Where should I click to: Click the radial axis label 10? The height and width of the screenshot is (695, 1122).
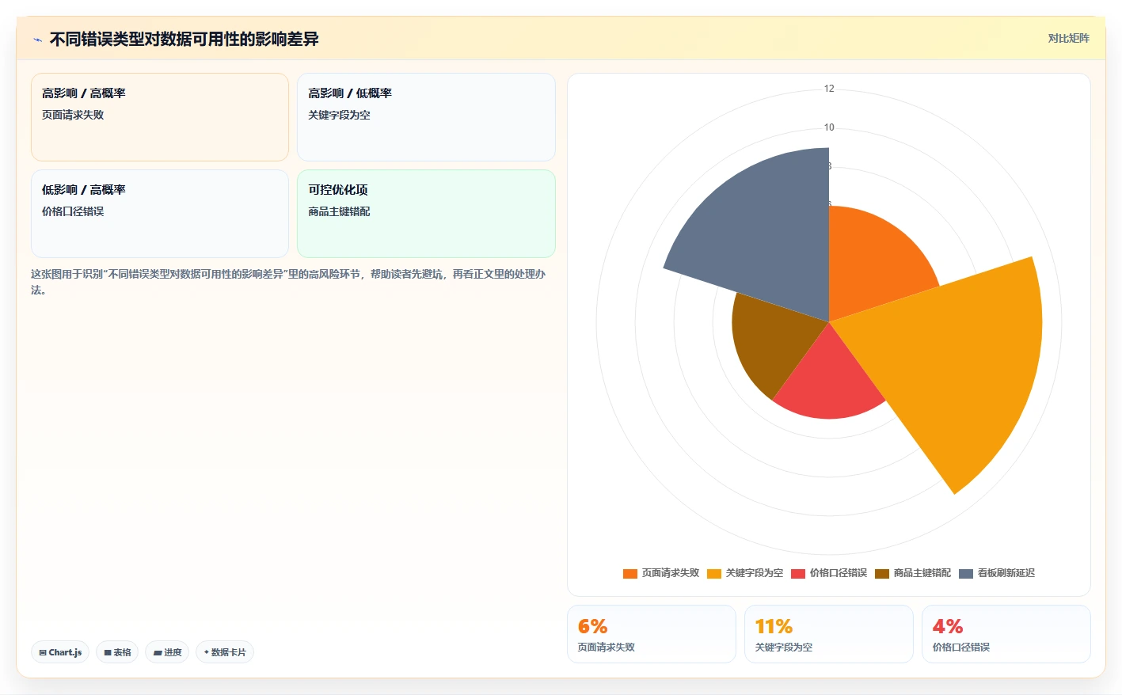click(829, 127)
